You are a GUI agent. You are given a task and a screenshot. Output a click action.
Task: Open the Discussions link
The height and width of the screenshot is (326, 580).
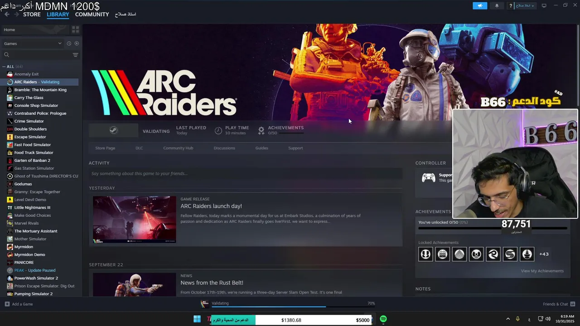[x=224, y=148]
